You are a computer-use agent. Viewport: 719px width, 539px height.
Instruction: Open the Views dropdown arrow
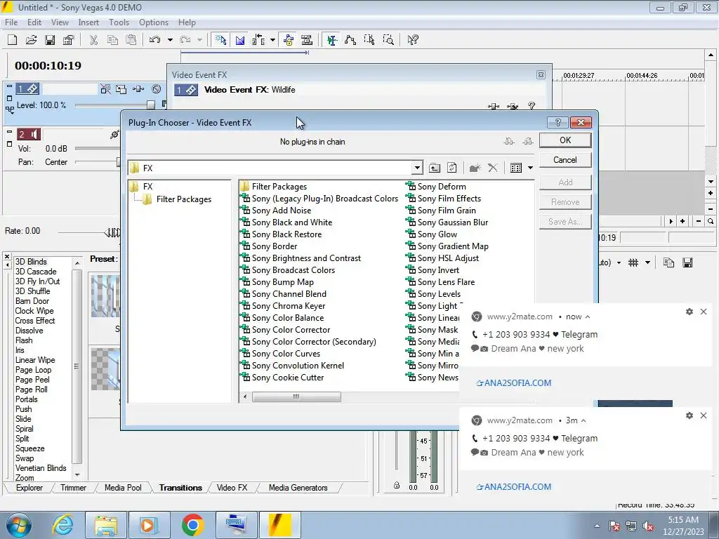click(x=530, y=168)
